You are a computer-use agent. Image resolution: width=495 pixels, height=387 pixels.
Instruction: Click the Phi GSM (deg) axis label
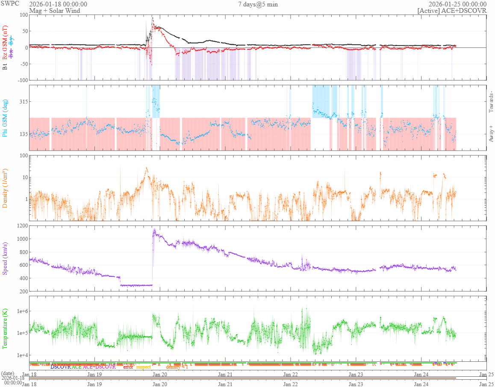point(5,118)
